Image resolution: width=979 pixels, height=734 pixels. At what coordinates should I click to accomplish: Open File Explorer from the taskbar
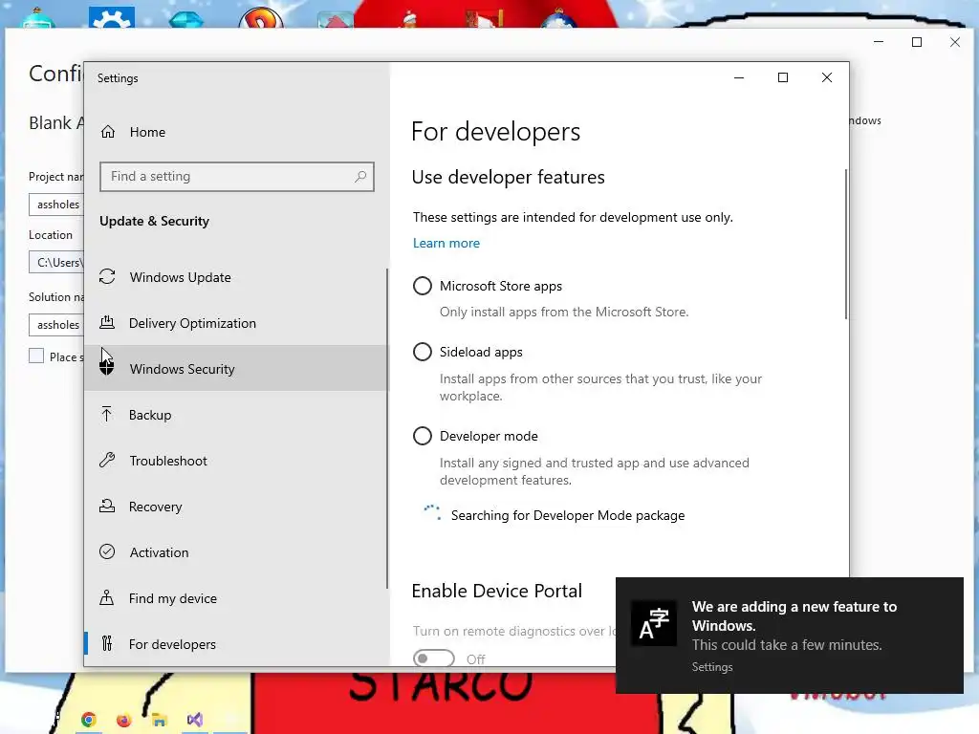[x=160, y=720]
